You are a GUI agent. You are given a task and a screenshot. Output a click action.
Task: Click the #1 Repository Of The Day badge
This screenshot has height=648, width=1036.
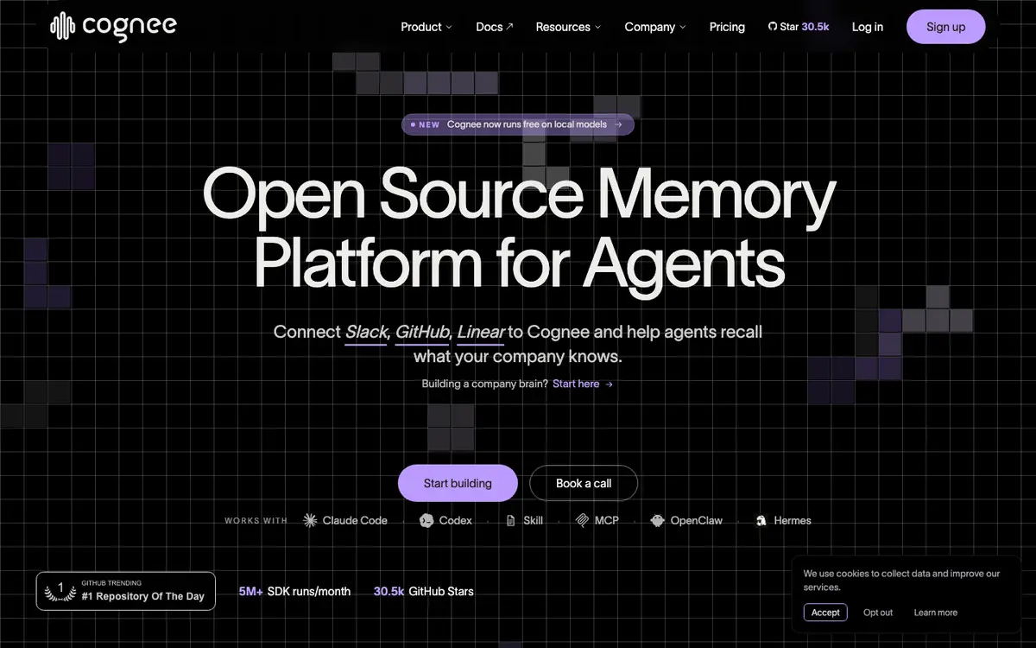tap(126, 591)
